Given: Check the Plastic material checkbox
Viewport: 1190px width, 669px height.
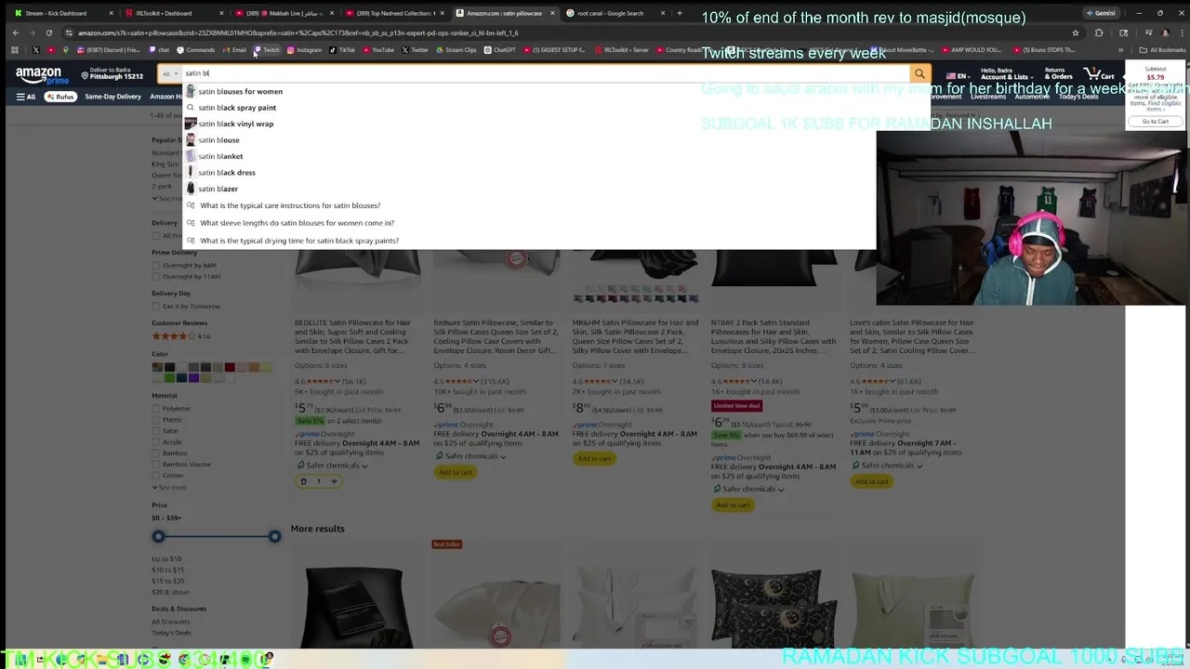Looking at the screenshot, I should click(156, 420).
